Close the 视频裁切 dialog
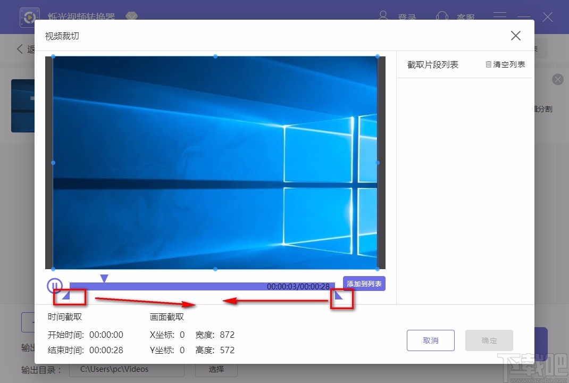The image size is (569, 383). pos(516,36)
